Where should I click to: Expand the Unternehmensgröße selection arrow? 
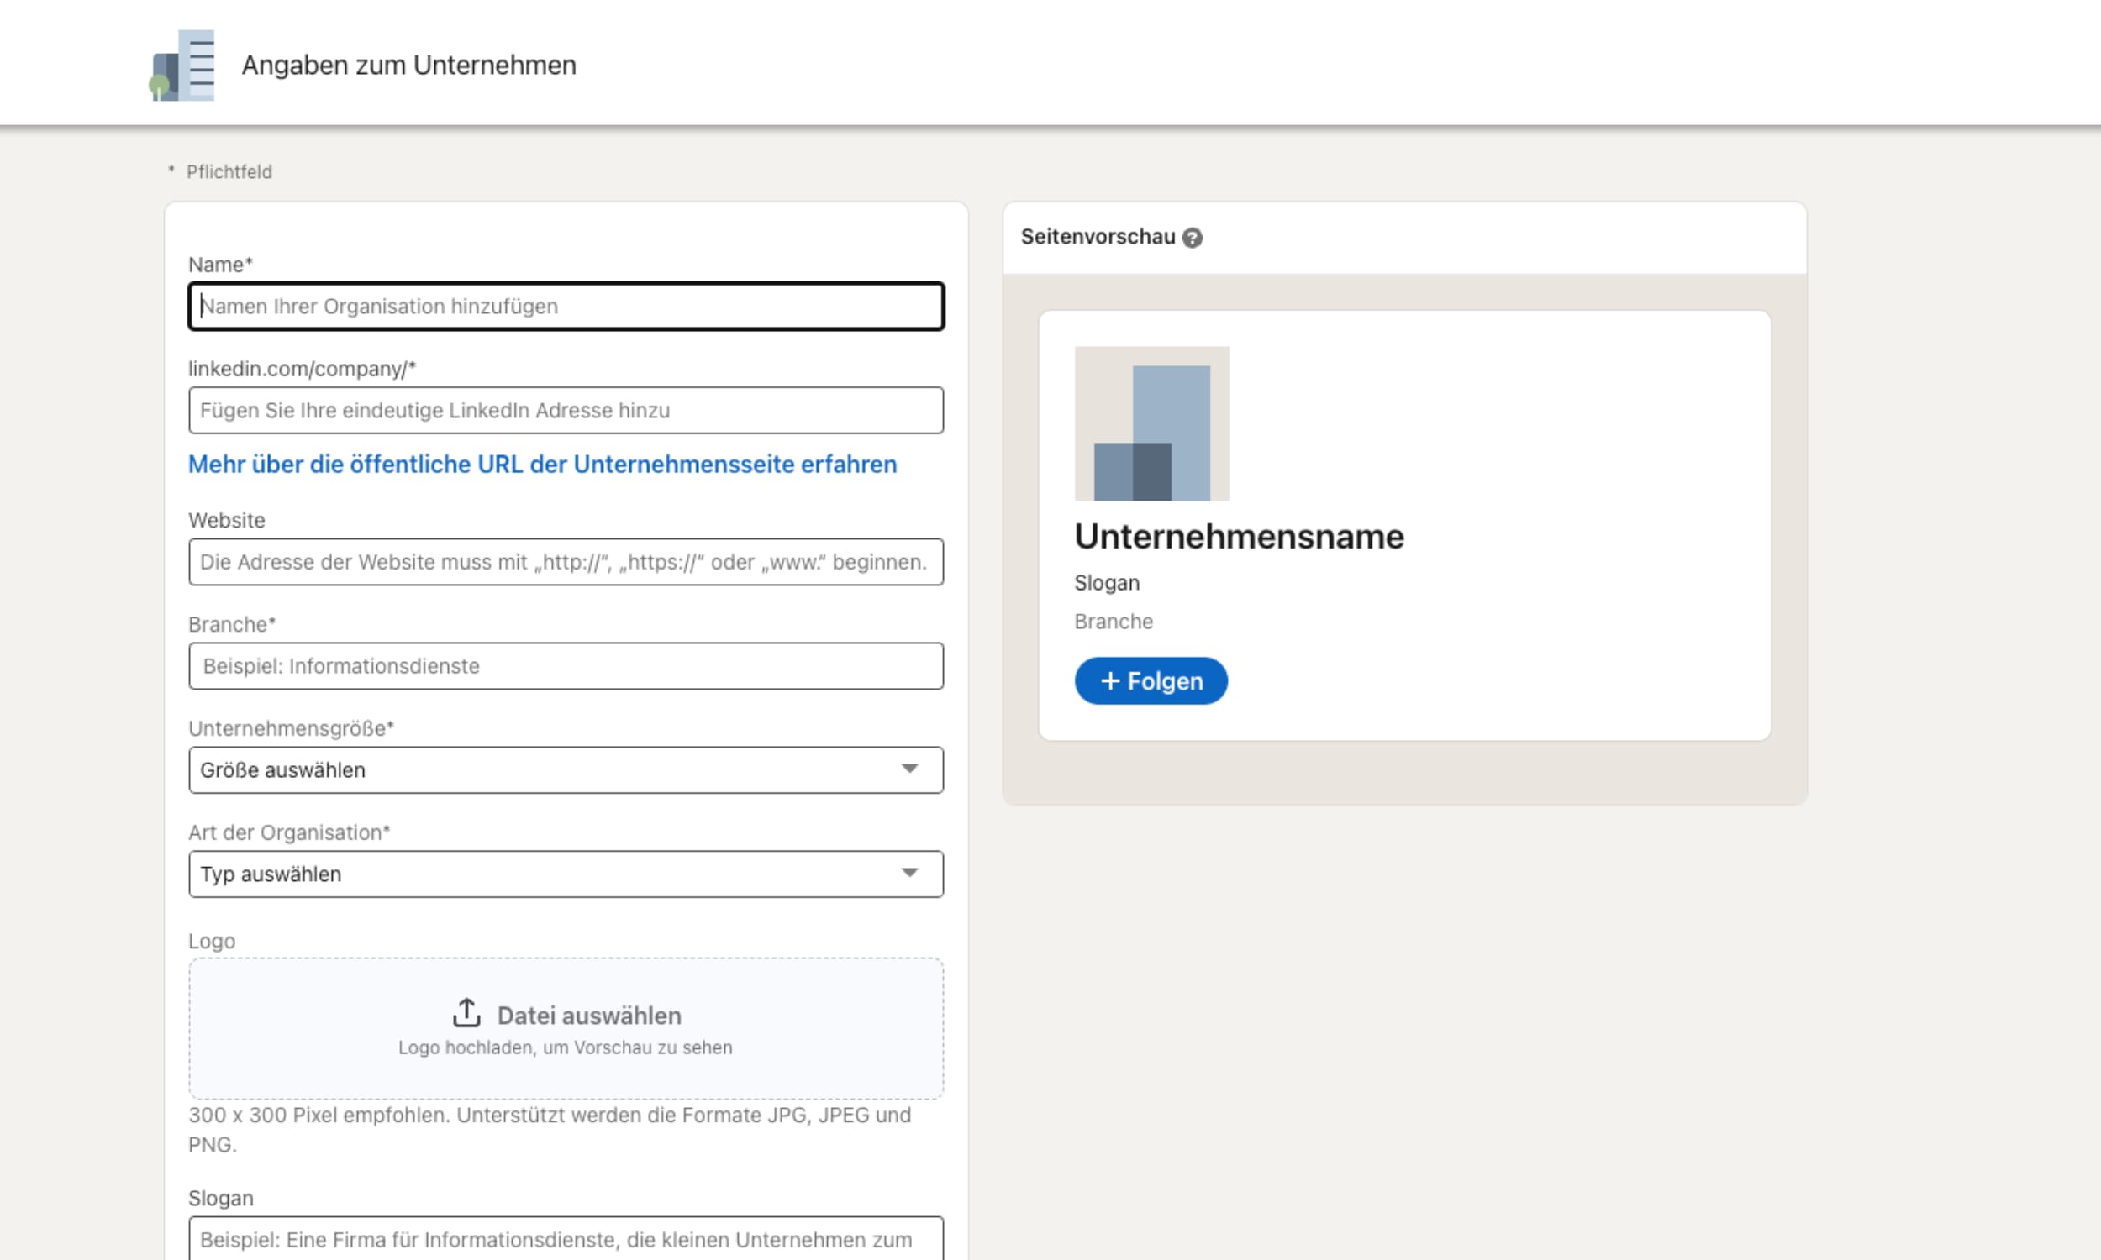(x=910, y=769)
